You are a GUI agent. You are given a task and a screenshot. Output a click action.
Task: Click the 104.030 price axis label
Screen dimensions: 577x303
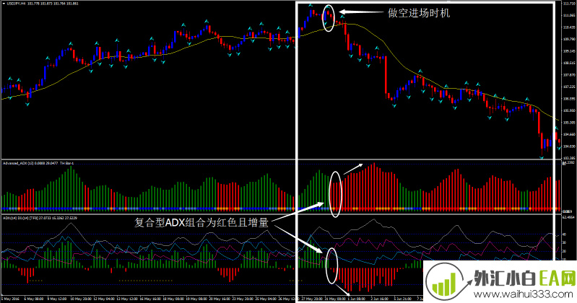569,146
